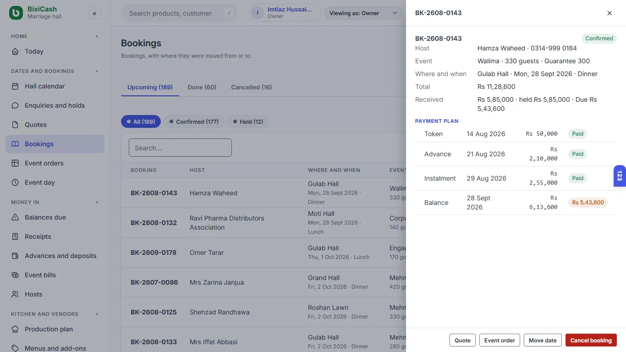Open the Quotes document icon
The height and width of the screenshot is (352, 626).
click(x=15, y=125)
